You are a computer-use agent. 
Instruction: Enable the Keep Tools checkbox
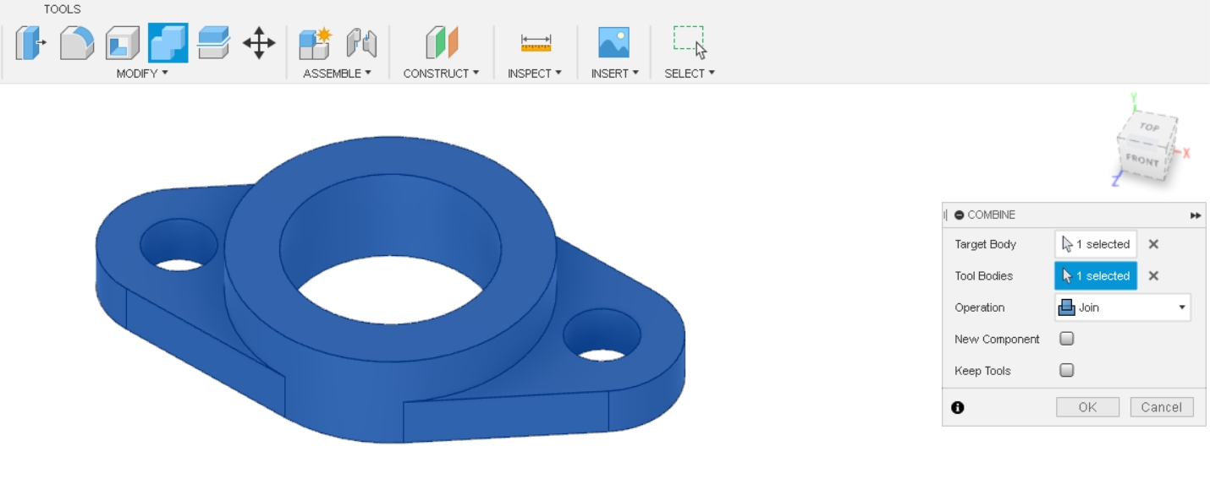coord(1067,370)
